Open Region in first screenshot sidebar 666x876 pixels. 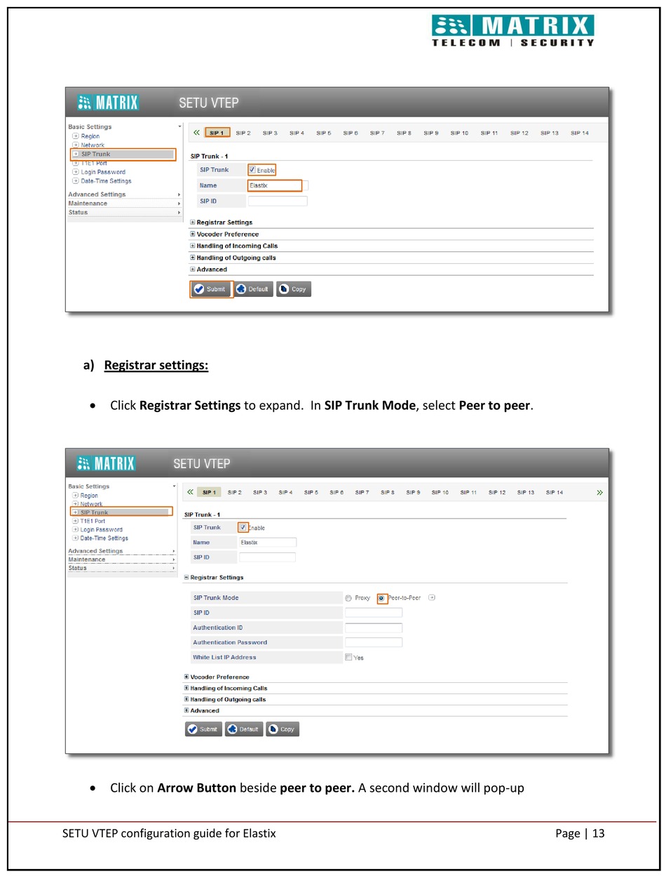point(90,136)
